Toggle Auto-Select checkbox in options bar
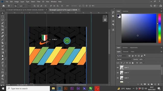Viewport: 163px width, 91px height. (16, 6)
